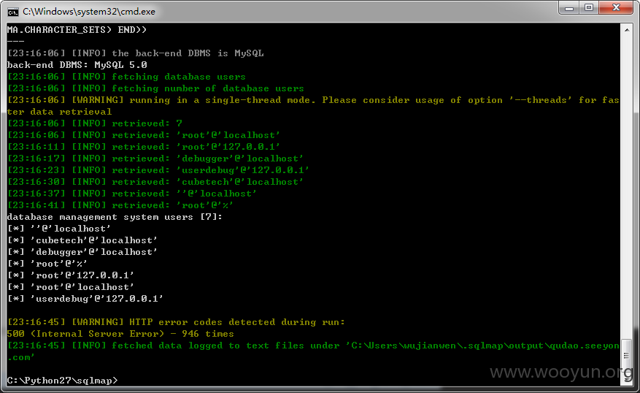Click the 'database management system users [7]' line
This screenshot has width=640, height=393.
pos(115,217)
